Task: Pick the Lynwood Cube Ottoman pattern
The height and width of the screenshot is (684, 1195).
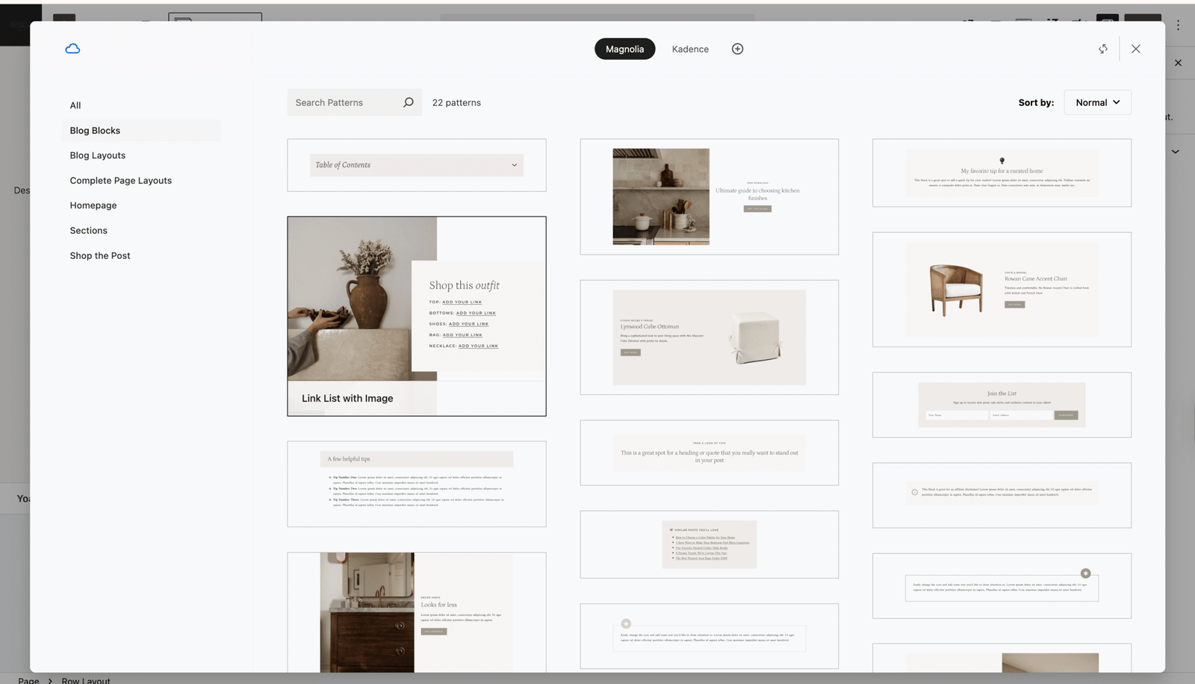Action: [x=709, y=338]
